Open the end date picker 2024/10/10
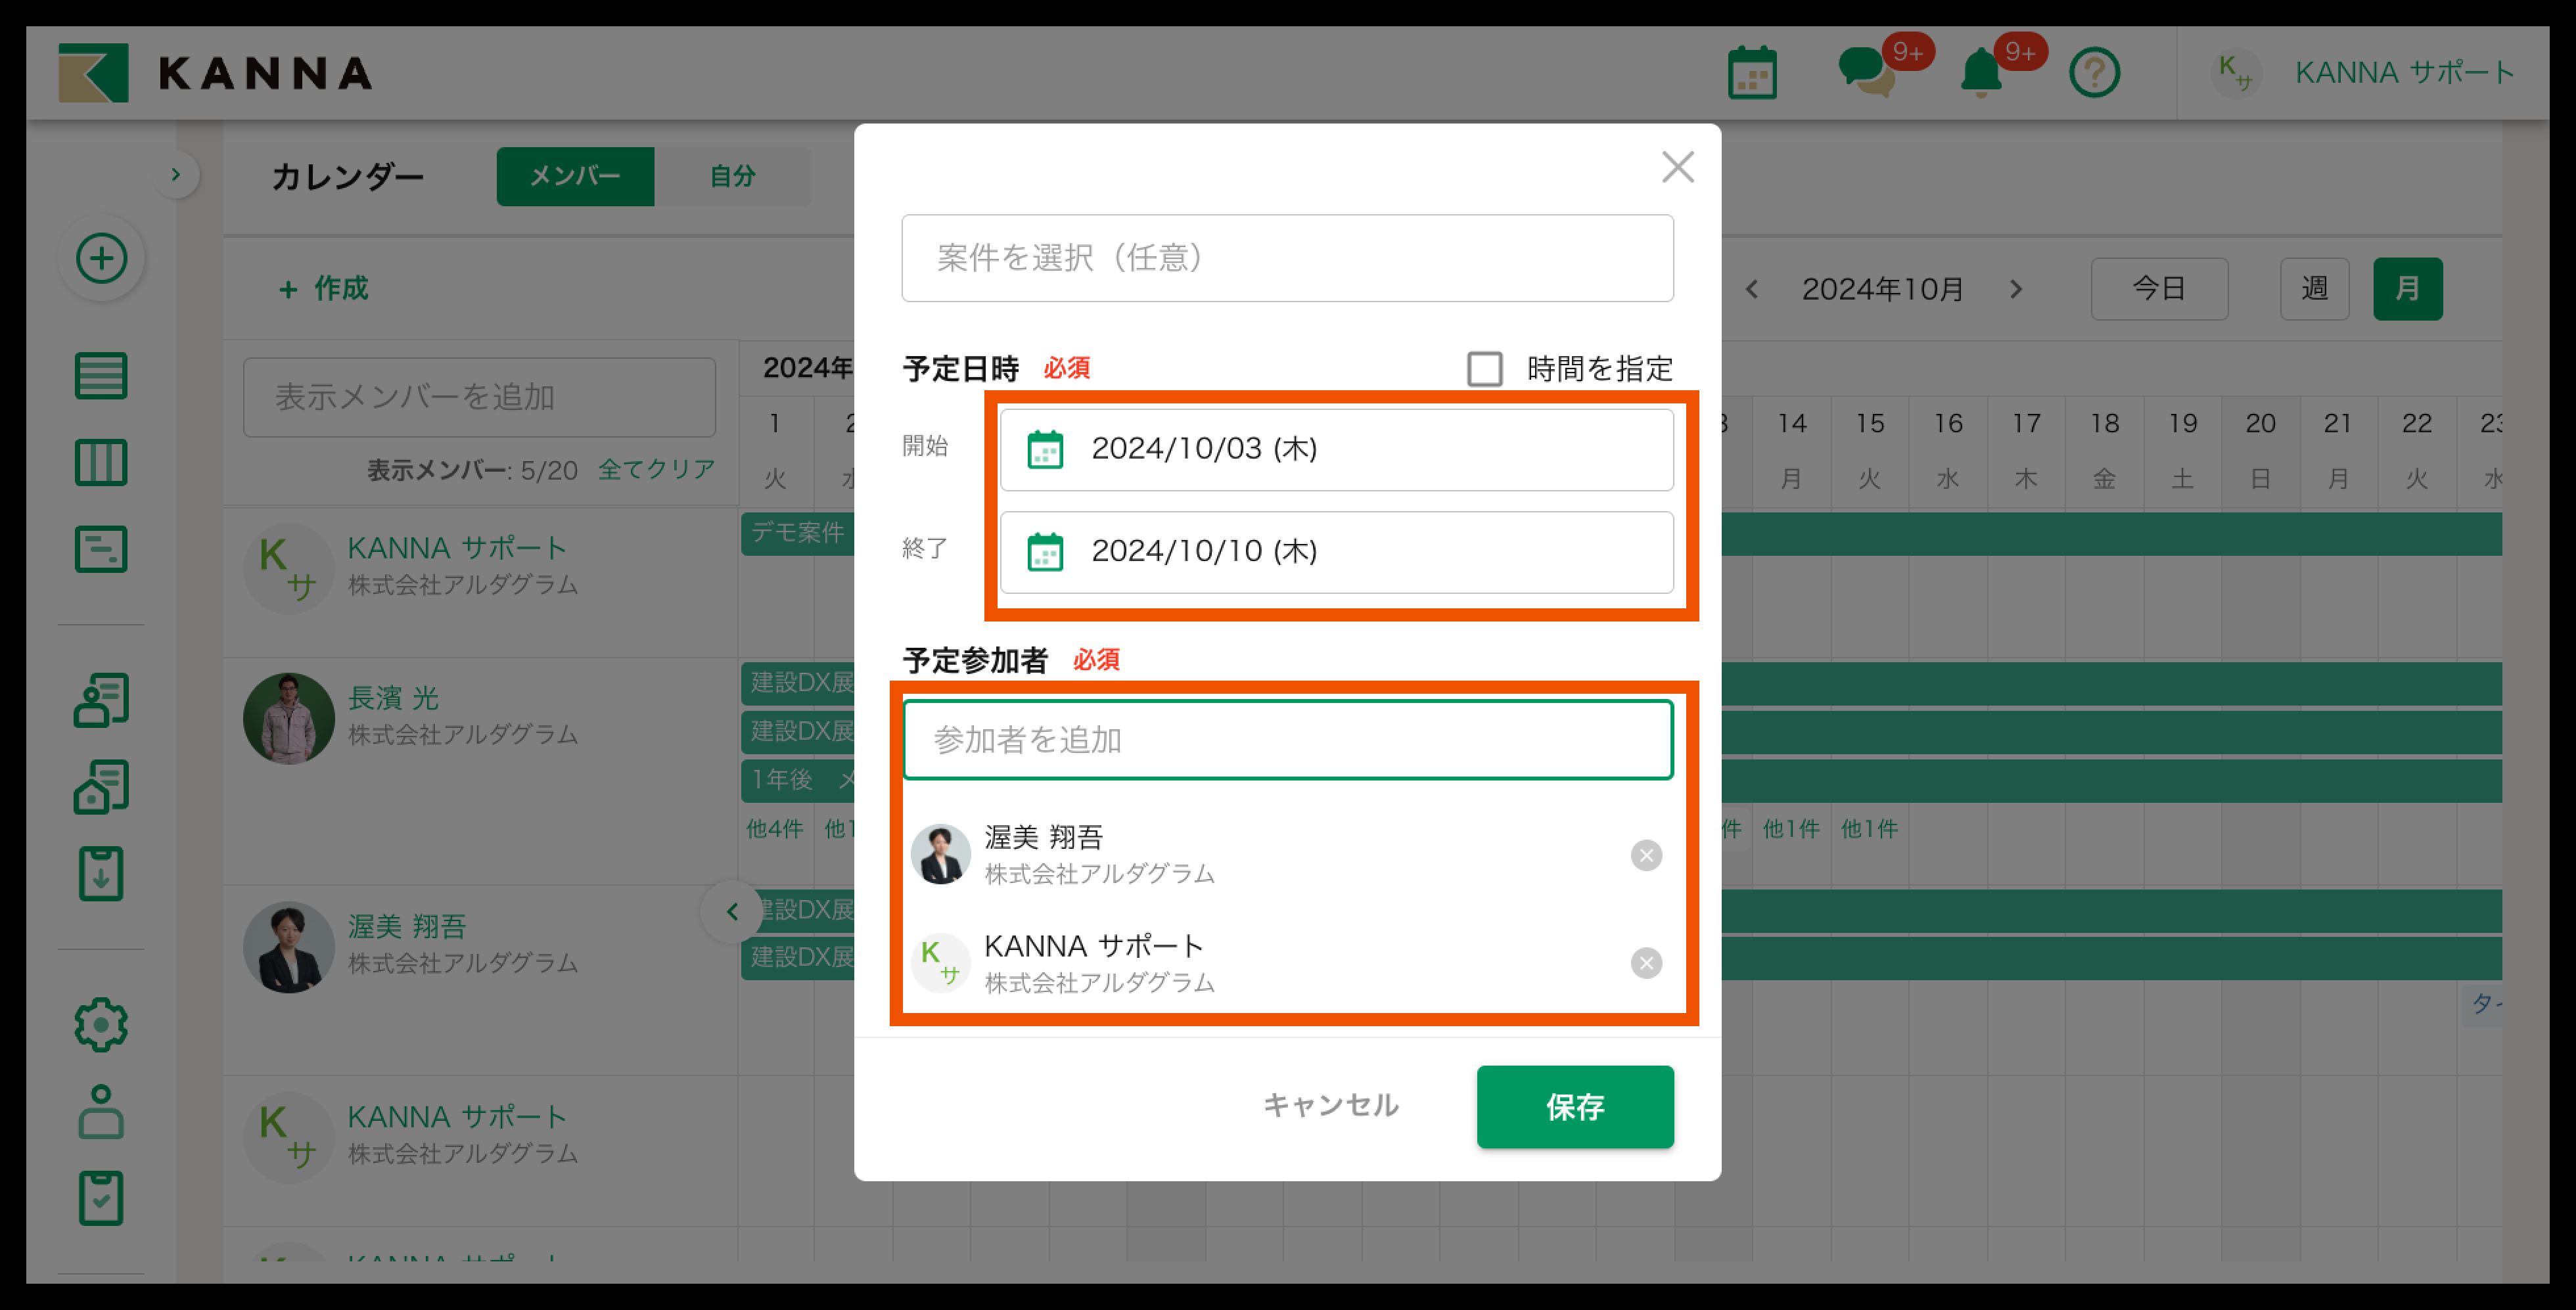Image resolution: width=2576 pixels, height=1310 pixels. (1336, 552)
